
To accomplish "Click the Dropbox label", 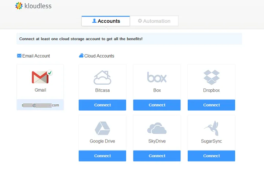I will (212, 90).
